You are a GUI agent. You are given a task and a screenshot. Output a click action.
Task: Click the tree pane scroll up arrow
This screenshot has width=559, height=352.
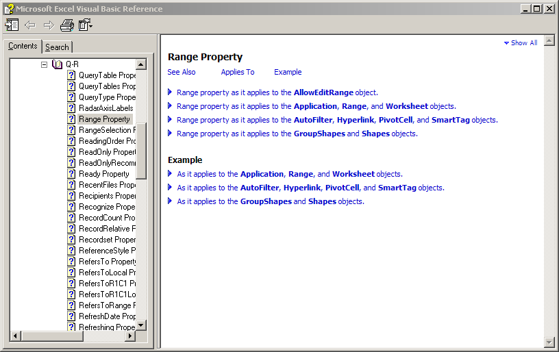(x=141, y=64)
